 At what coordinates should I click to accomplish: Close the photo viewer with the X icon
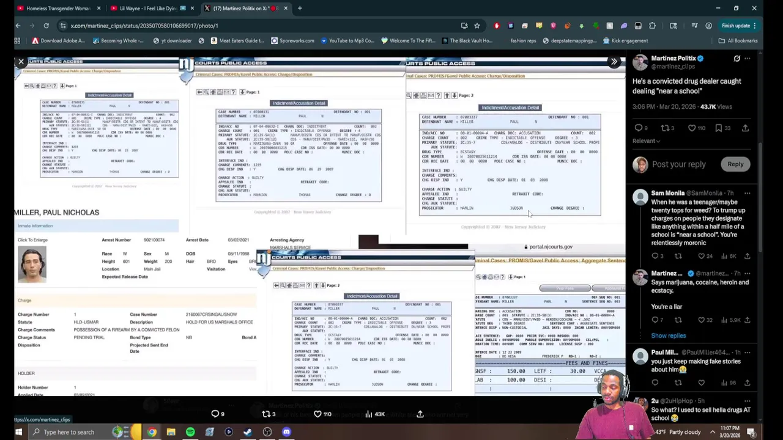[x=21, y=62]
